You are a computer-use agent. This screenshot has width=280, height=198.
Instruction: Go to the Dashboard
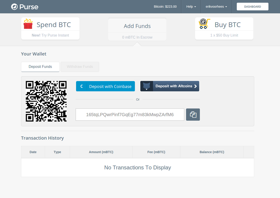(x=252, y=7)
